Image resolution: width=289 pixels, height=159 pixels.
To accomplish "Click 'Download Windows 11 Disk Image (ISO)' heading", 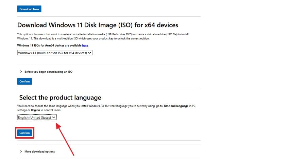I will (98, 25).
